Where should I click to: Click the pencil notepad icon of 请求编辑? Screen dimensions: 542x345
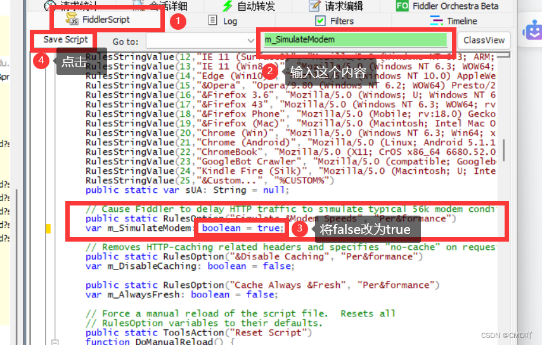click(x=314, y=5)
